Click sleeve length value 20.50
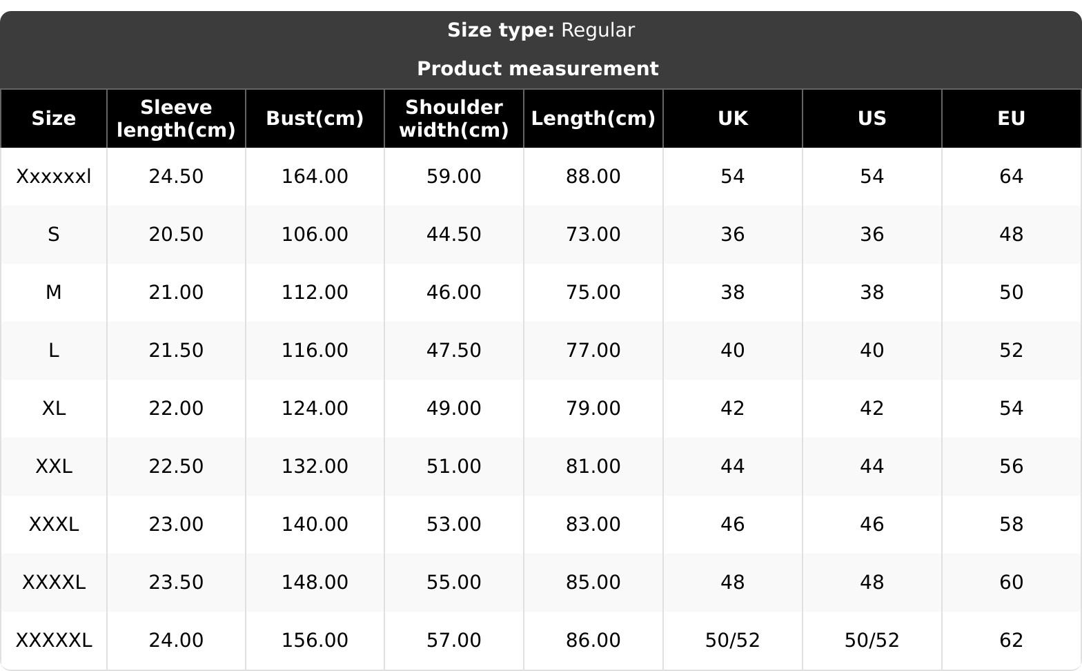Screen dimensions: 1082x671 click(x=176, y=235)
